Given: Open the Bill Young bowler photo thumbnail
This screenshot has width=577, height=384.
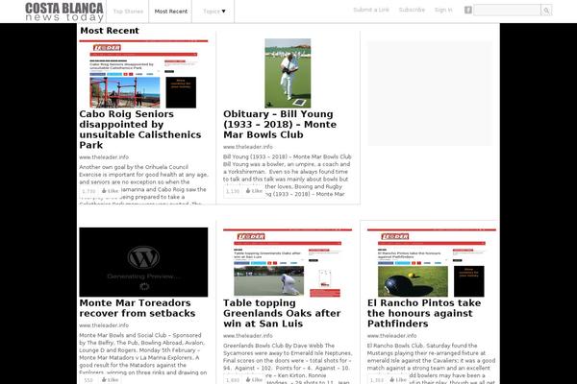Looking at the screenshot, I should click(288, 73).
